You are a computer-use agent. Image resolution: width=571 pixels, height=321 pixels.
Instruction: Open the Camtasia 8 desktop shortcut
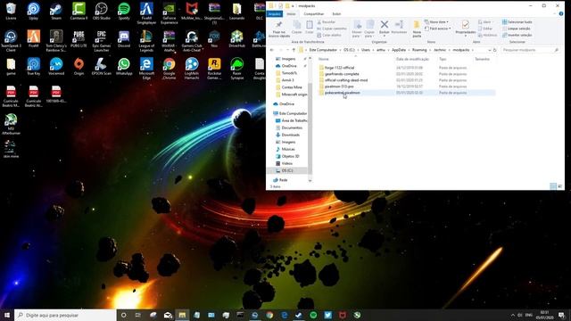pyautogui.click(x=79, y=12)
